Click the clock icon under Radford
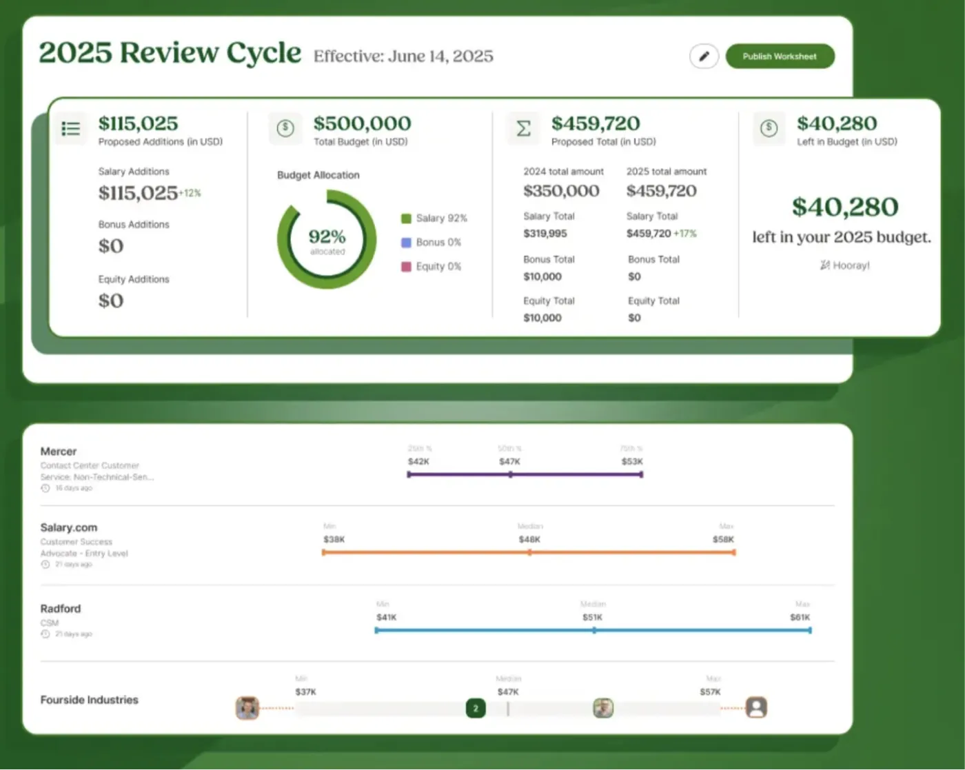This screenshot has height=770, width=965. click(45, 634)
